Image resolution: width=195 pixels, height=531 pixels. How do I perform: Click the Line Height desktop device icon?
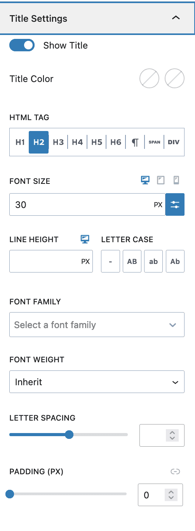click(x=85, y=239)
